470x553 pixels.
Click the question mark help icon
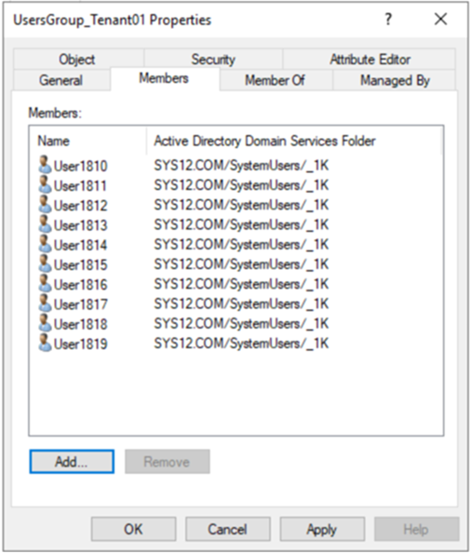[388, 19]
